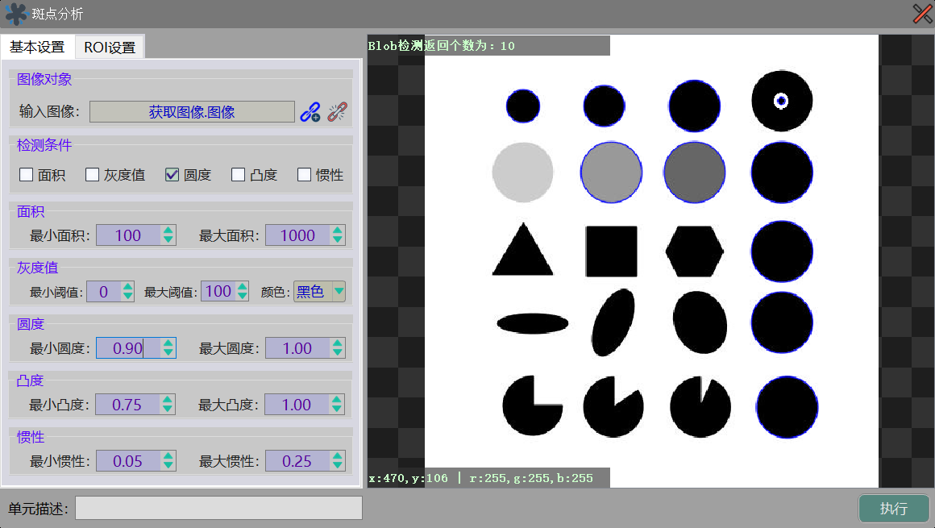Enable the 面积 checkbox
The height and width of the screenshot is (528, 935).
[x=27, y=175]
